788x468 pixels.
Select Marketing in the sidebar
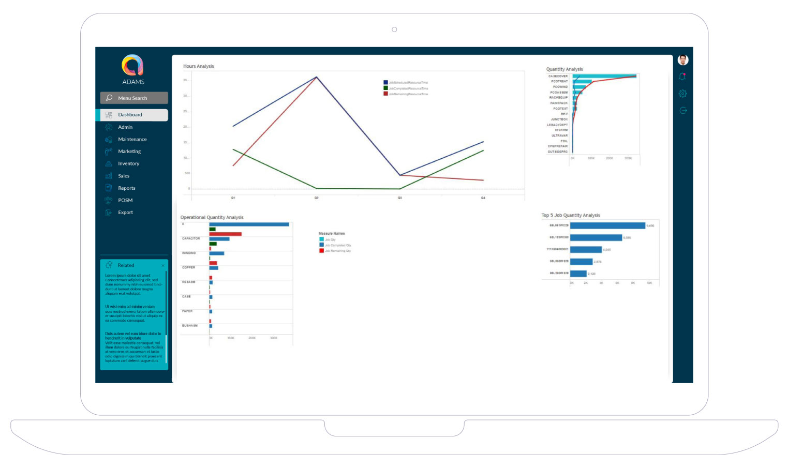pos(129,152)
